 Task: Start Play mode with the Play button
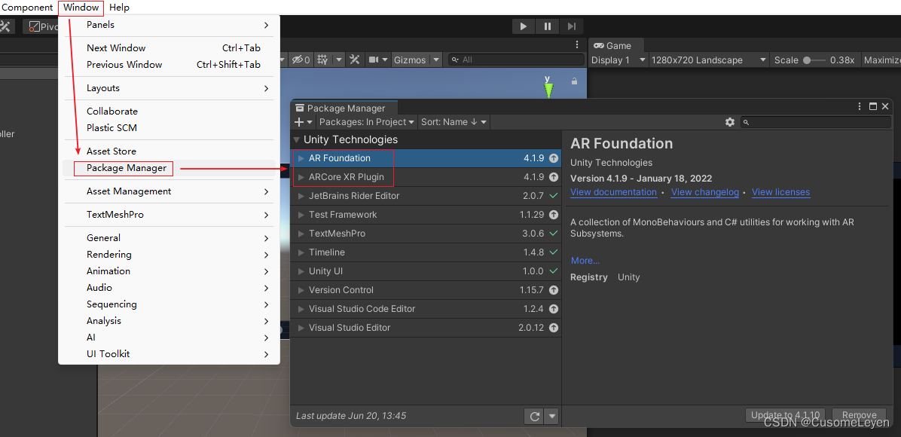point(524,26)
